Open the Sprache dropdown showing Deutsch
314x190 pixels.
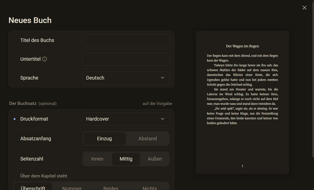click(x=126, y=78)
